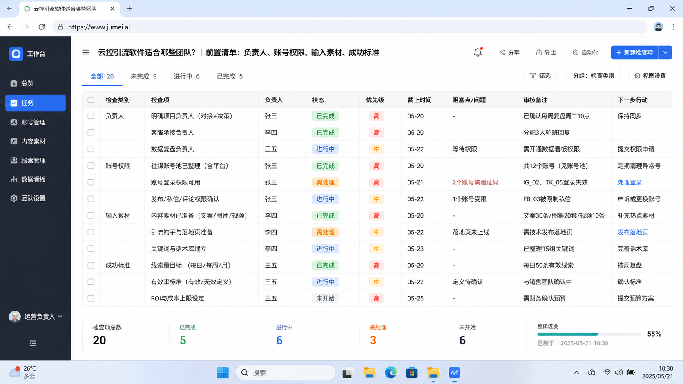Open Windows Start menu
Viewport: 683px width, 384px height.
coord(223,373)
